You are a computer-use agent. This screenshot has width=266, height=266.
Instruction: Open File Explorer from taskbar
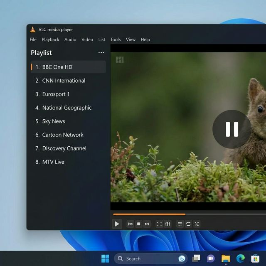[226, 259]
